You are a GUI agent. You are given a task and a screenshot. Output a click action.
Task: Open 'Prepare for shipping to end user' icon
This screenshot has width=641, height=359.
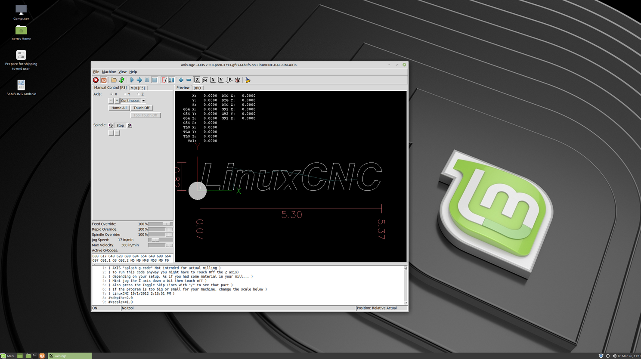[x=21, y=60]
